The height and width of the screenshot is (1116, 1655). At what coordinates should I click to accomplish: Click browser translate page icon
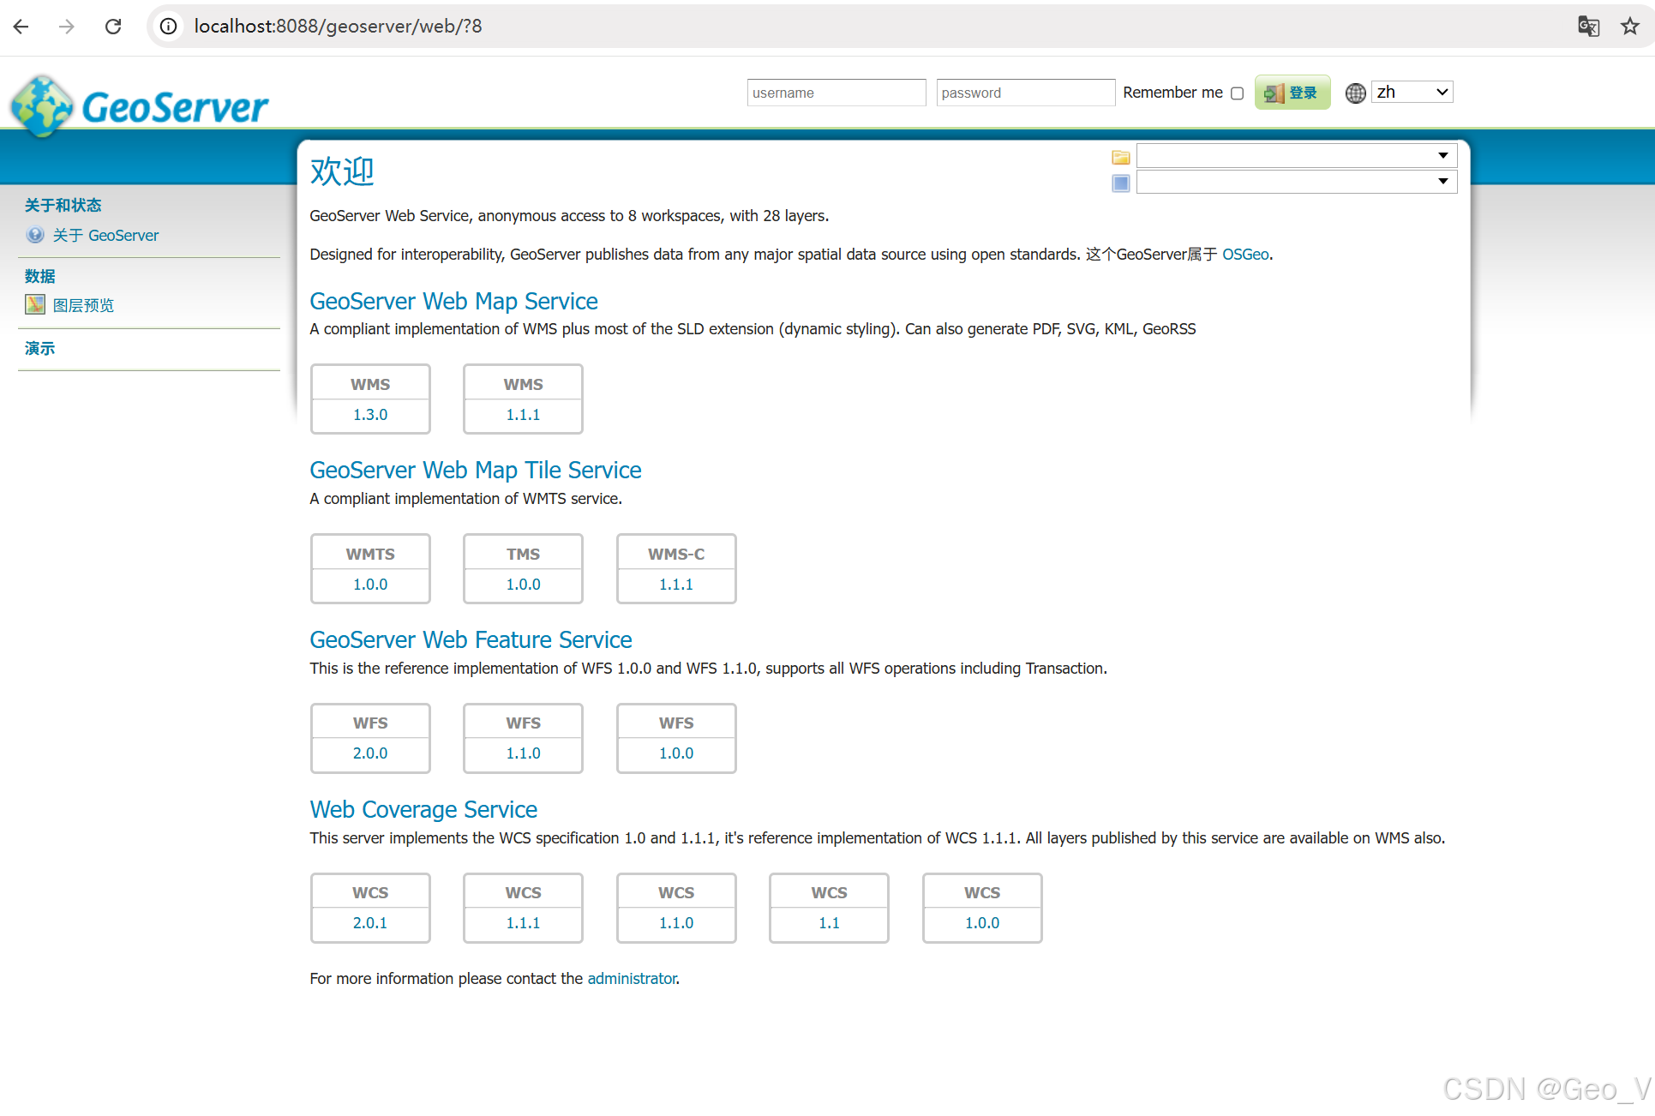(x=1588, y=26)
